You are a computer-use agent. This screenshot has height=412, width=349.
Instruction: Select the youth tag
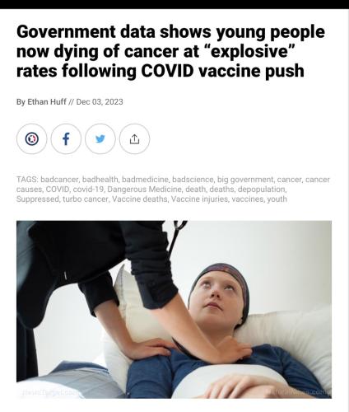coord(277,199)
